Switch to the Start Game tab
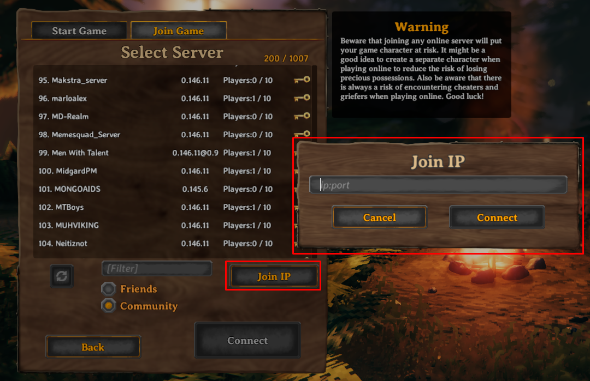The height and width of the screenshot is (381, 590). click(x=79, y=31)
